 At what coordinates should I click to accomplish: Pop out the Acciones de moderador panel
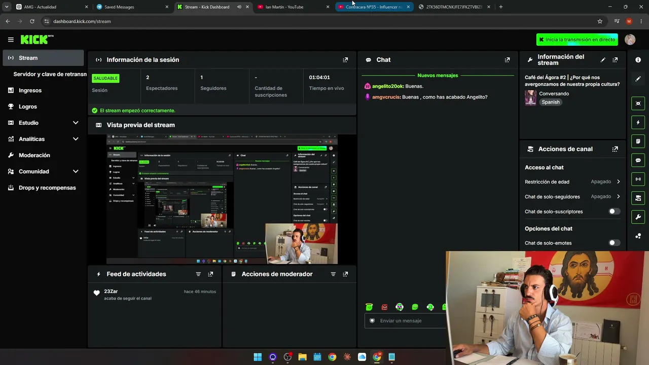[x=345, y=274]
